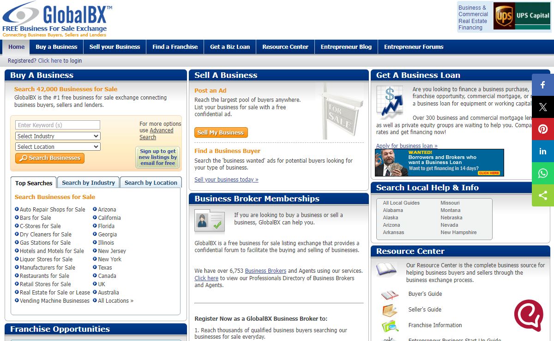Share page on LinkedIn
554x341 pixels.
[x=543, y=151]
